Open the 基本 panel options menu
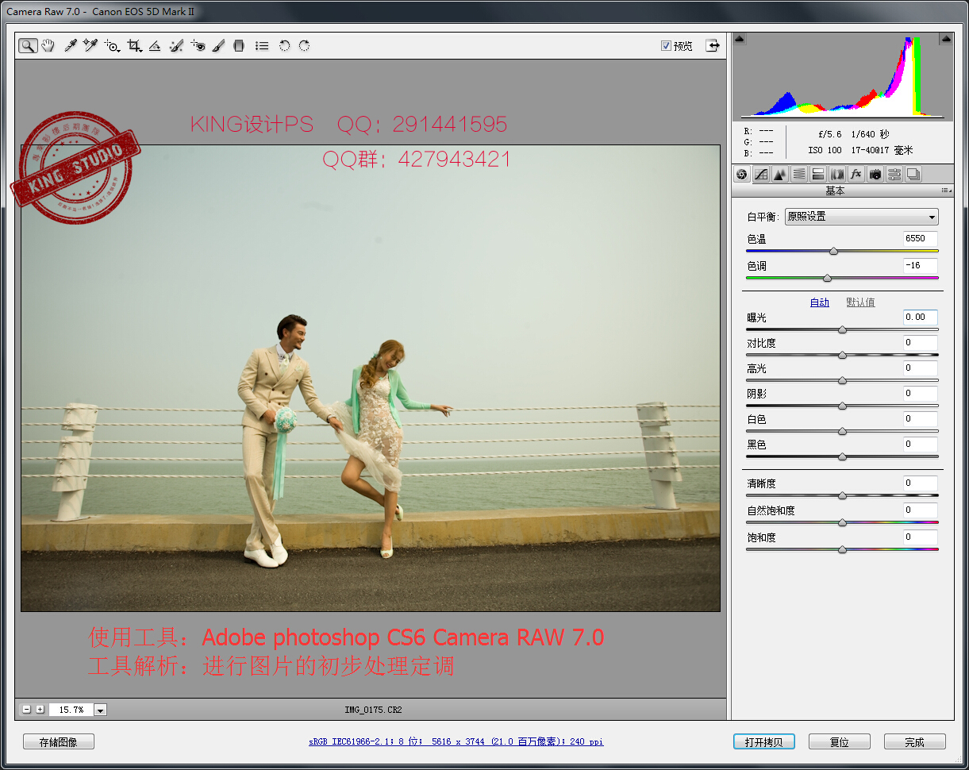This screenshot has height=770, width=969. pos(945,191)
